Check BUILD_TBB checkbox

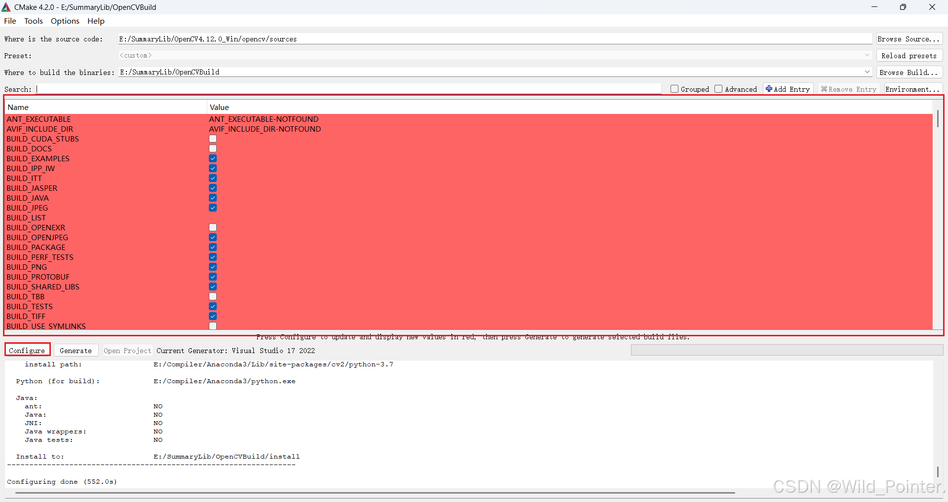point(213,296)
